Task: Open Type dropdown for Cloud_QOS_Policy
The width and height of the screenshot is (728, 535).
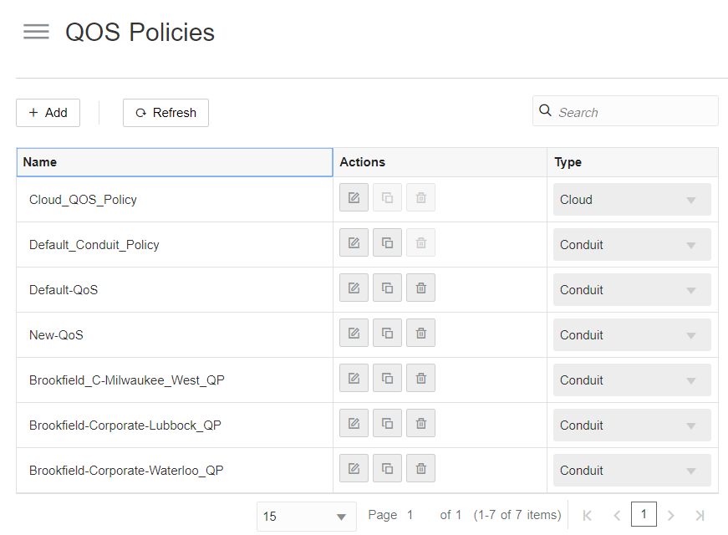Action: pos(632,200)
